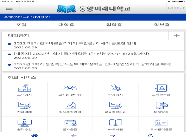The height and width of the screenshot is (139, 186).
Task: Open the 농림축산식품부 대학장학금 안내 notice
Action: click(93, 66)
